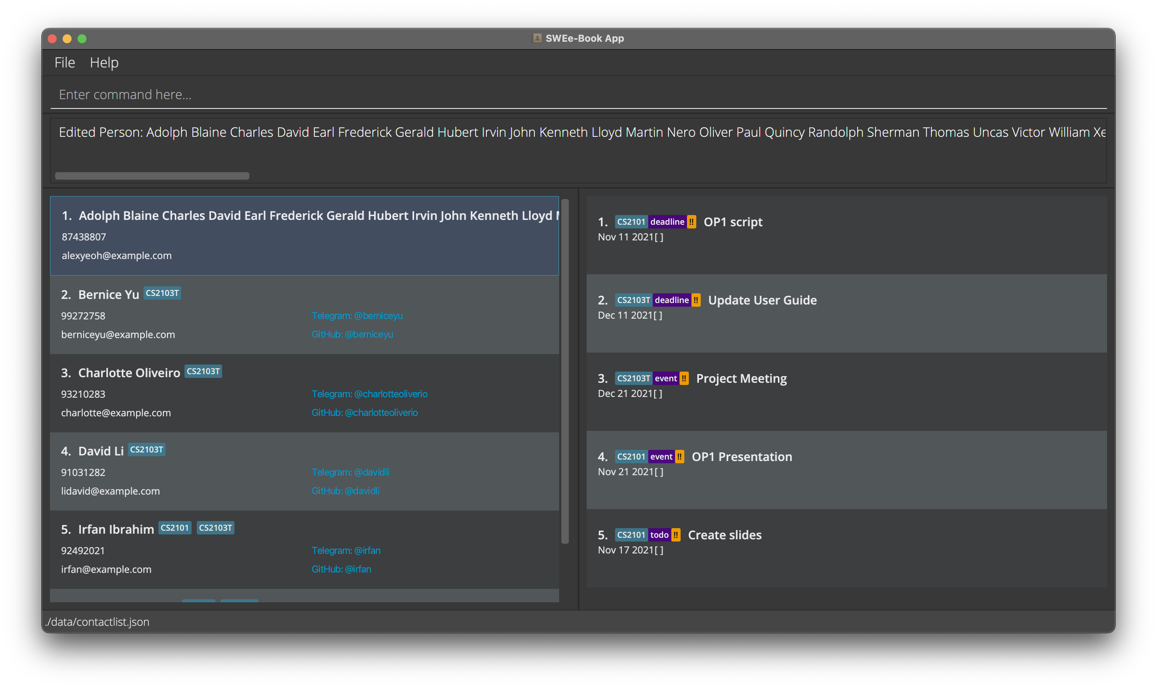Click priority icon on Update User Guide
Screen dimensions: 1157x688
coord(696,300)
